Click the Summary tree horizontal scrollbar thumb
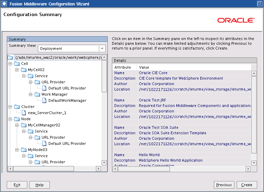This screenshot has width=264, height=192. click(44, 168)
